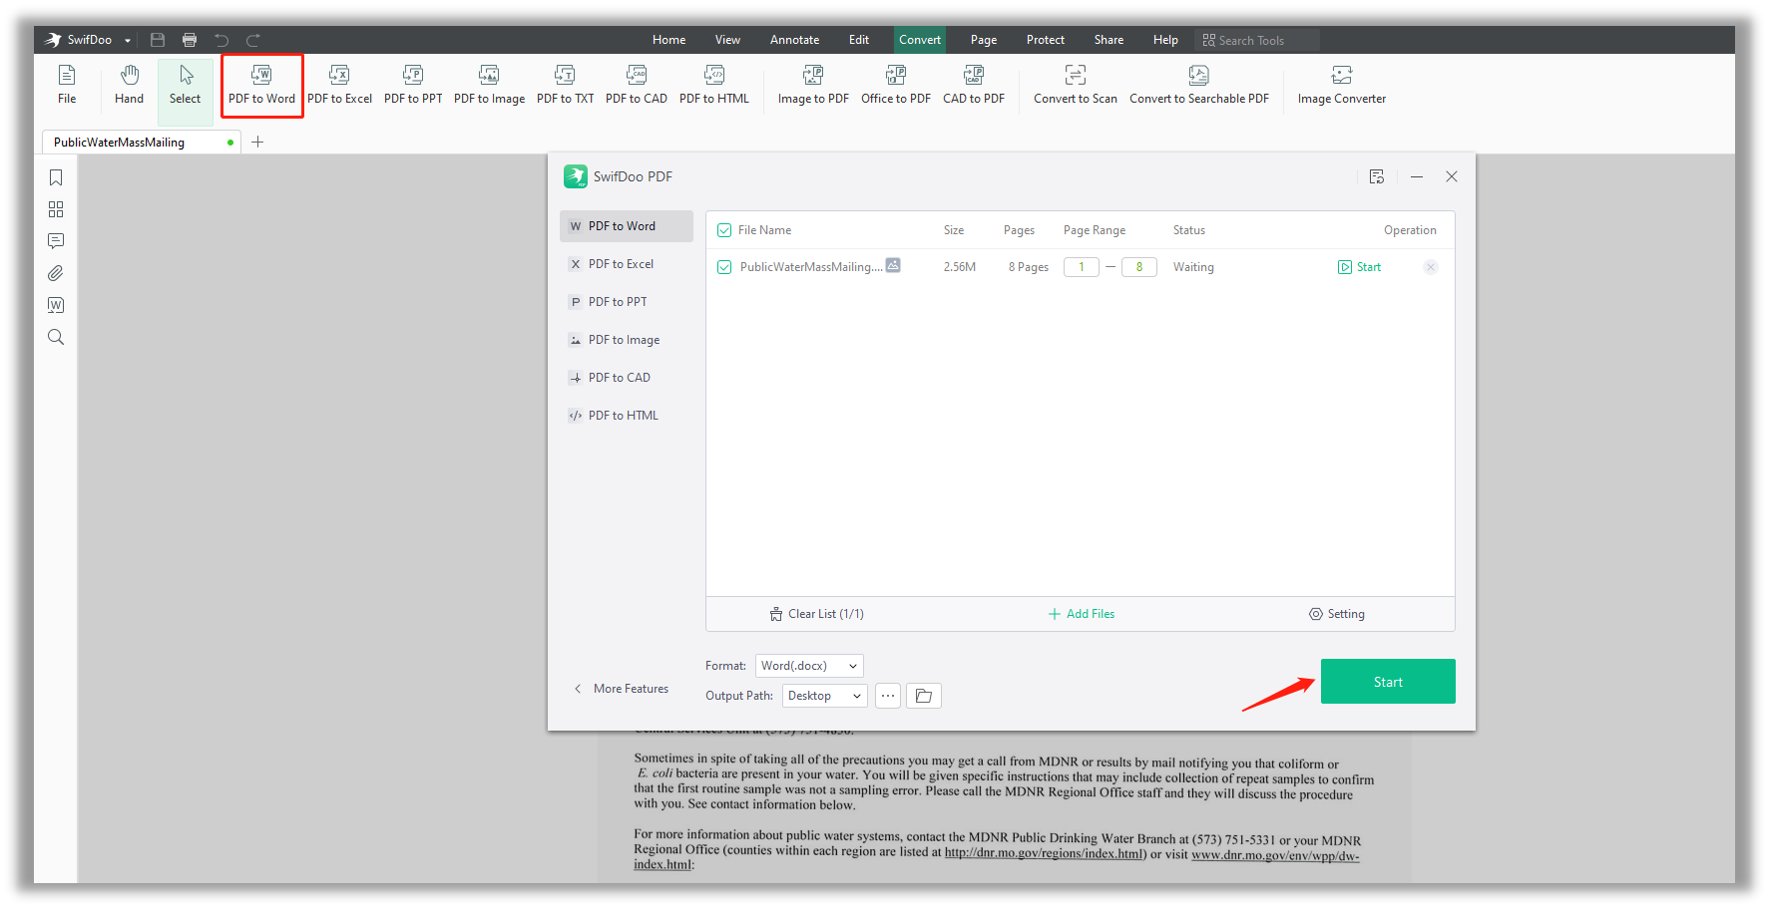The width and height of the screenshot is (1770, 910).
Task: Uncheck the PublicWaterMassMailing file checkbox
Action: pos(724,267)
